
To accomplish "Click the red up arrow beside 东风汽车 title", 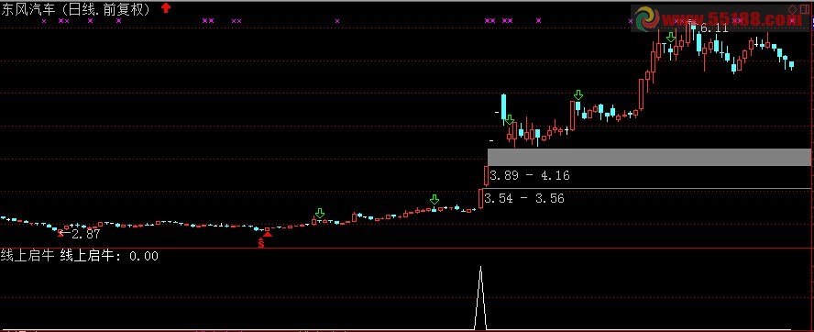I will 166,7.
